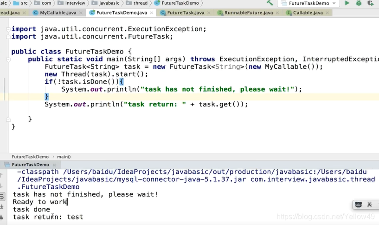379x225 pixels.
Task: Click the input method indicator icon
Action: (358, 205)
